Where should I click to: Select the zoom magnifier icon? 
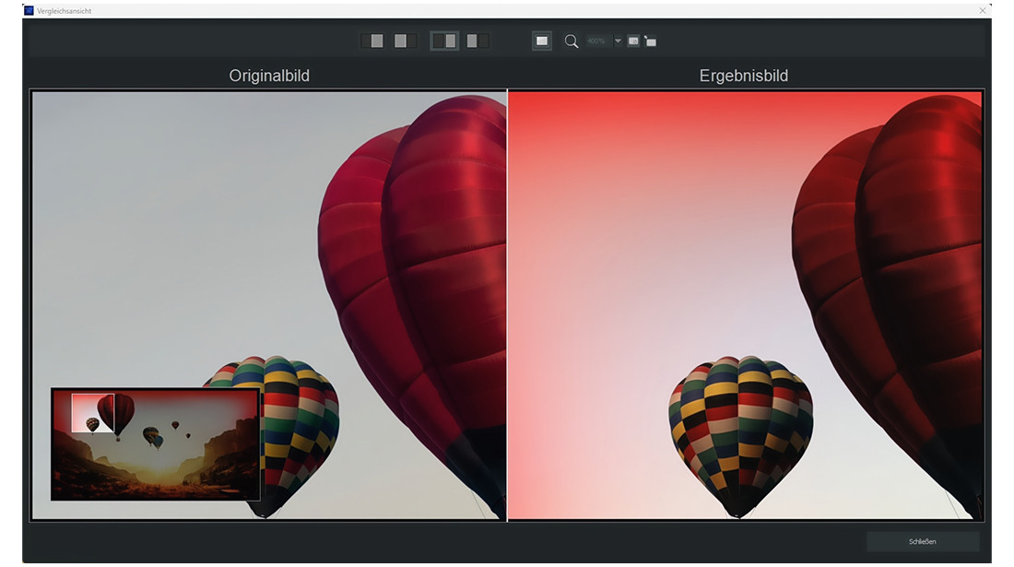[x=572, y=41]
